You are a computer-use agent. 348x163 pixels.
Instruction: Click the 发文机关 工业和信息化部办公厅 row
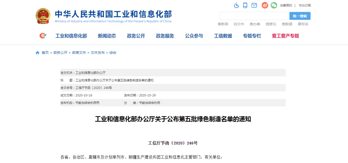click(173, 73)
